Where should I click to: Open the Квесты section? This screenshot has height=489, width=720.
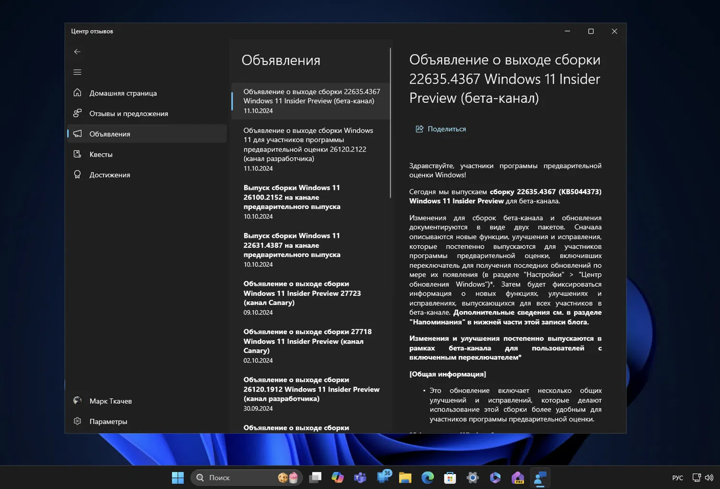[x=147, y=154]
